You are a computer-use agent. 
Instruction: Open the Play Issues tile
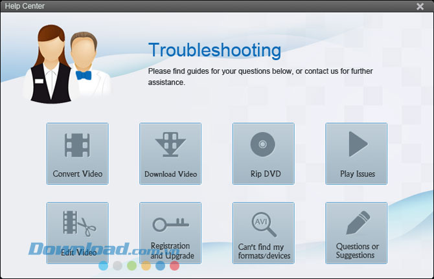pyautogui.click(x=356, y=153)
